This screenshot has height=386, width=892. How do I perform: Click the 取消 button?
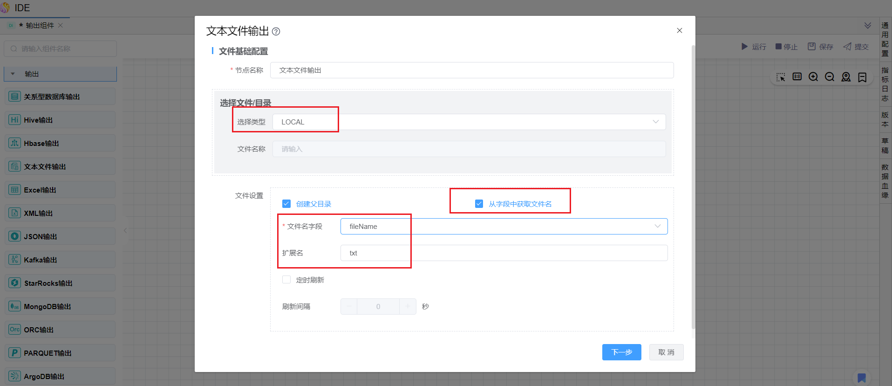tap(666, 352)
